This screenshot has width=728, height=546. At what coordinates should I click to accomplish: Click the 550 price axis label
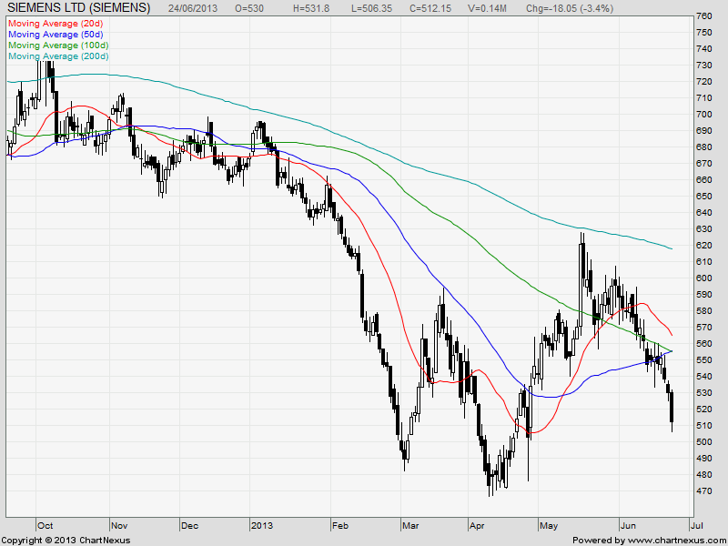coord(704,360)
